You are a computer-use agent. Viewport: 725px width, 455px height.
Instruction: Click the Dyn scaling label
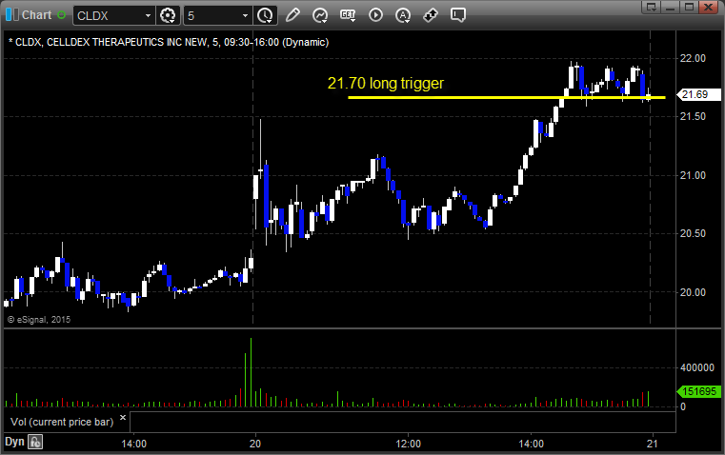click(x=14, y=442)
